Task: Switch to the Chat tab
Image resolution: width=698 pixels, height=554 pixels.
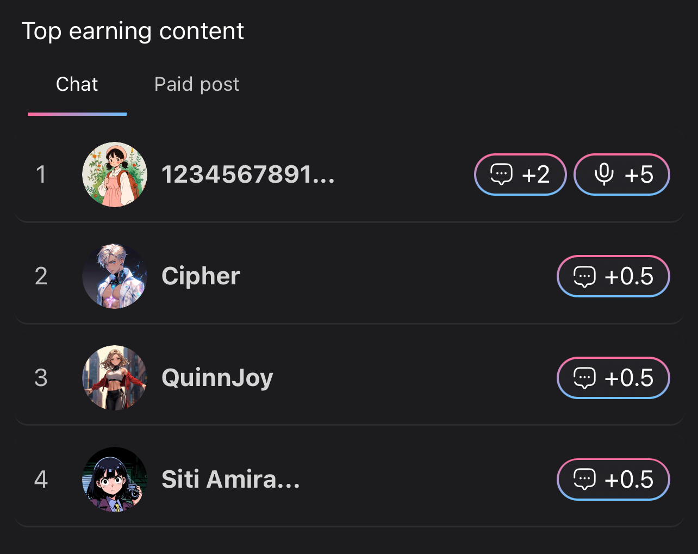Action: (77, 85)
